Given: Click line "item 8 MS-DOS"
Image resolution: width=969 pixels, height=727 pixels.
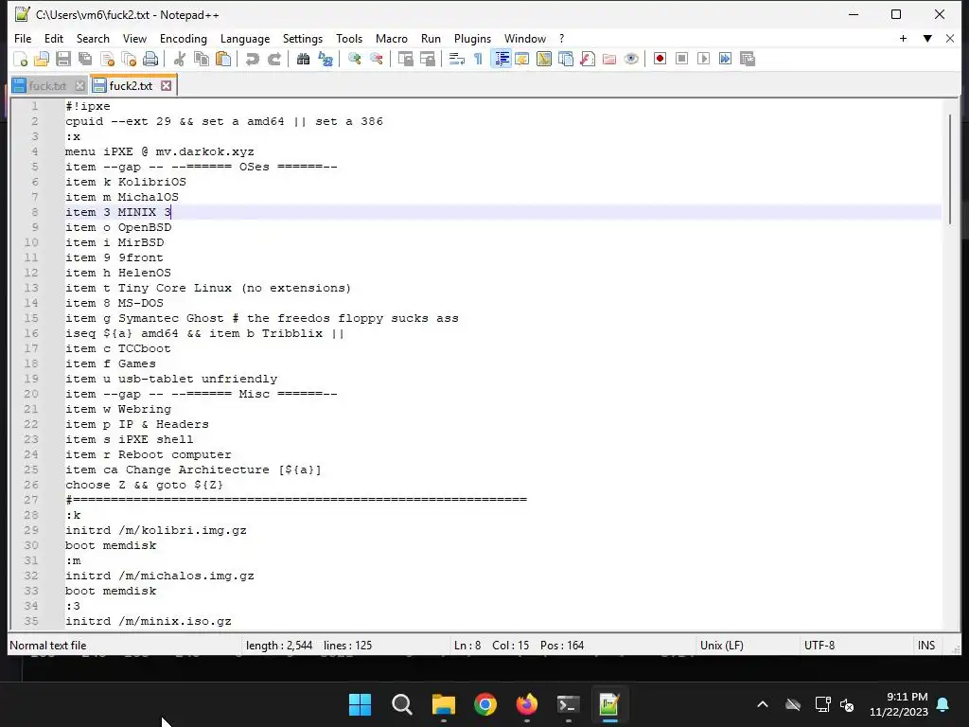Looking at the screenshot, I should click(115, 303).
